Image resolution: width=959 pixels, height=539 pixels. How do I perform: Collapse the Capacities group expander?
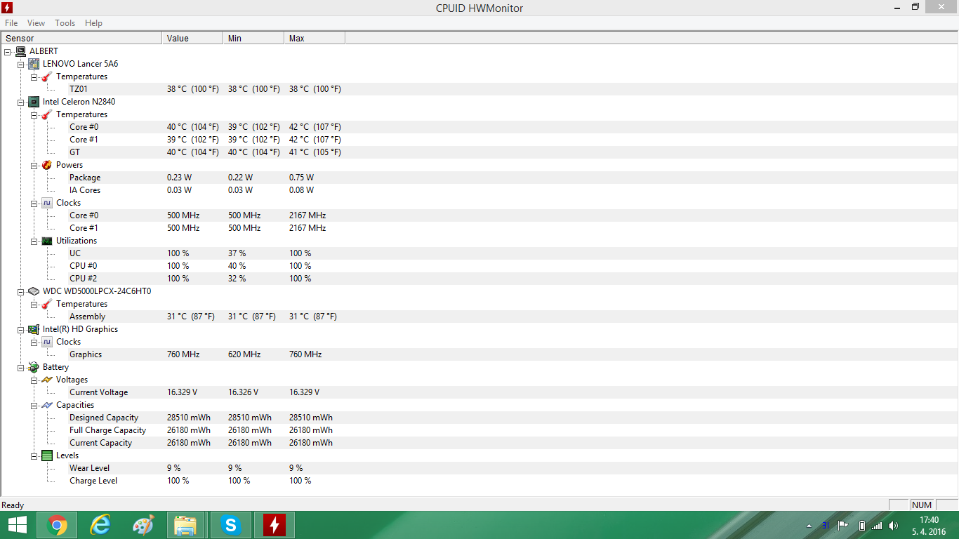point(34,405)
